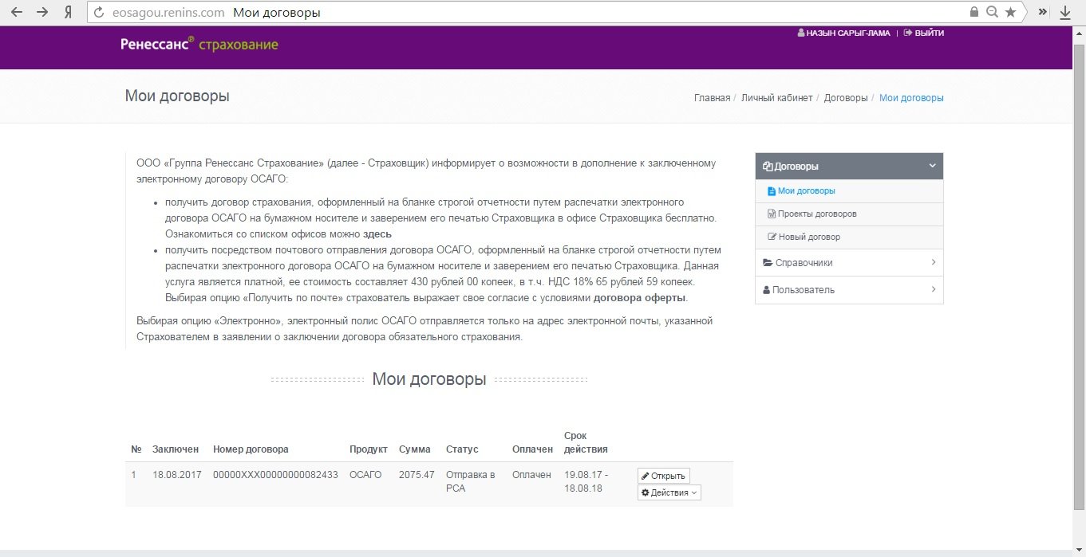Click the Ренессанс страхование logo
This screenshot has height=557, width=1086.
(x=199, y=44)
